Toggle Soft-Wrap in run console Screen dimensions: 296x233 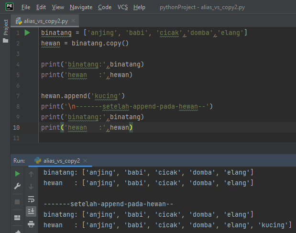[31, 199]
